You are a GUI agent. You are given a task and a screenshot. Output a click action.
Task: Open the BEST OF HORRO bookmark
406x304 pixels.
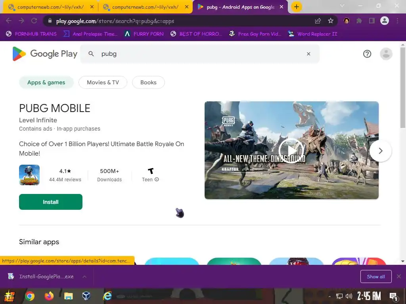(x=196, y=34)
